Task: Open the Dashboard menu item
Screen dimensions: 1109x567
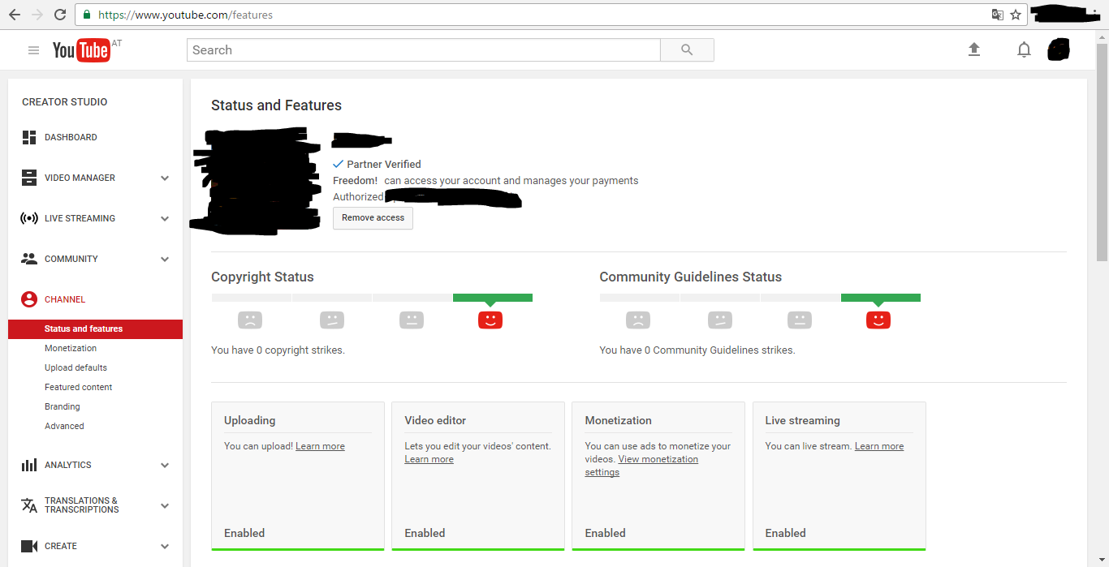Action: (71, 137)
